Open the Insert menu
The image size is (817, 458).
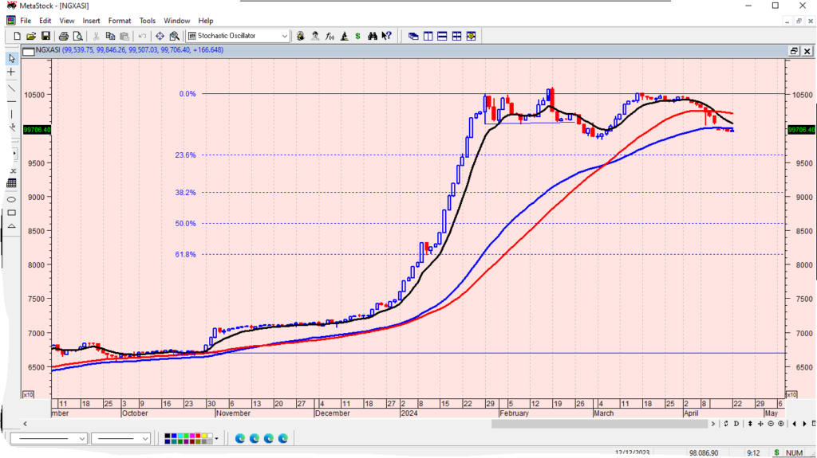[91, 20]
